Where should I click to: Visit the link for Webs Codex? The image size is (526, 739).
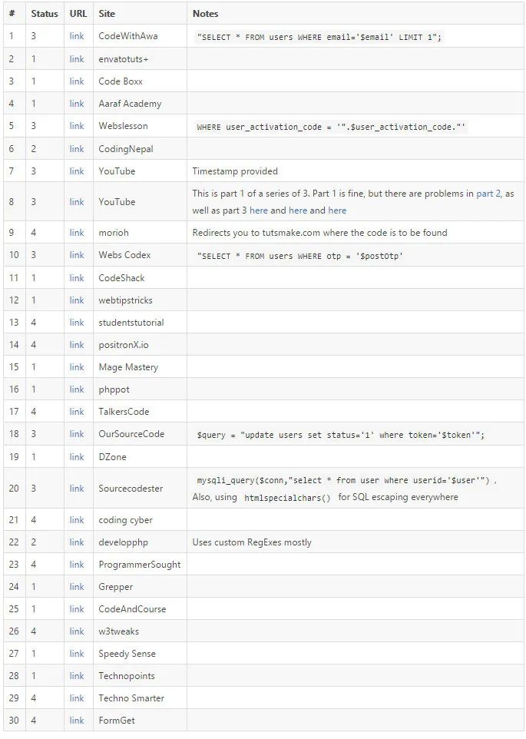[76, 255]
